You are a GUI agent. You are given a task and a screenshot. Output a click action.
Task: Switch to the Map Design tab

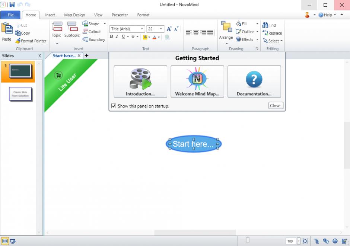pos(74,15)
